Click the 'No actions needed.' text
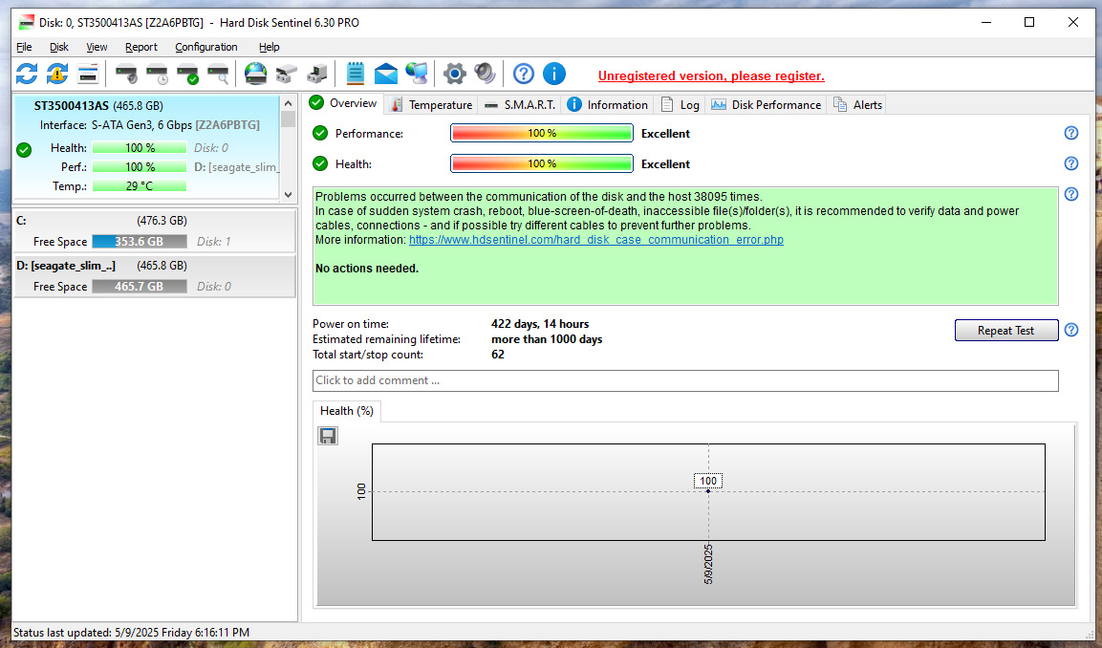Screen dimensions: 1102x648 point(367,269)
